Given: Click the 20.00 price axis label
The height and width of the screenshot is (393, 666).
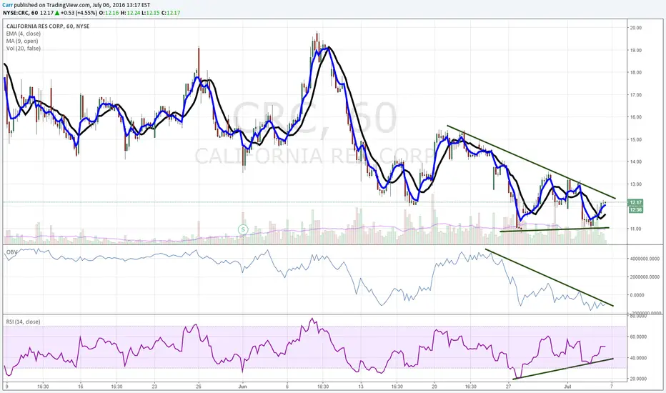Looking at the screenshot, I should (x=636, y=28).
